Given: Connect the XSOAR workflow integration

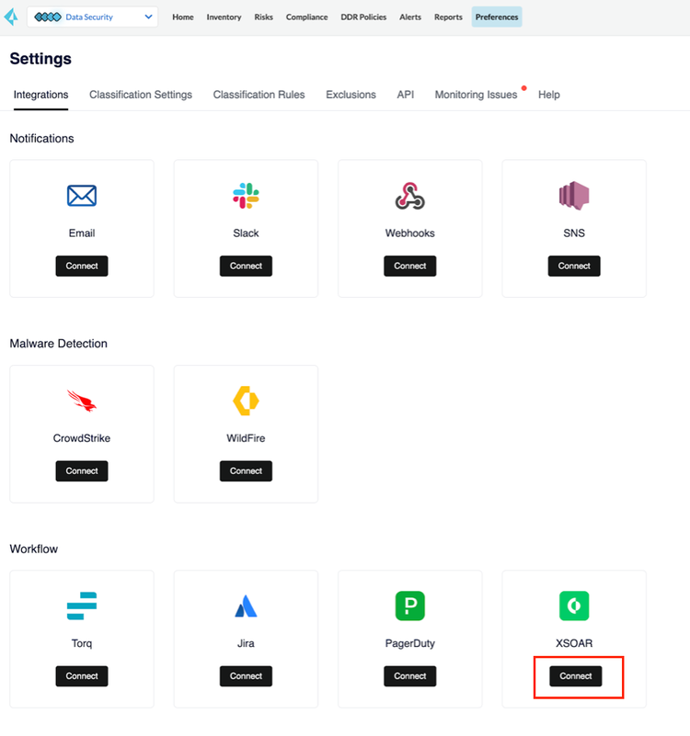Looking at the screenshot, I should coord(575,676).
